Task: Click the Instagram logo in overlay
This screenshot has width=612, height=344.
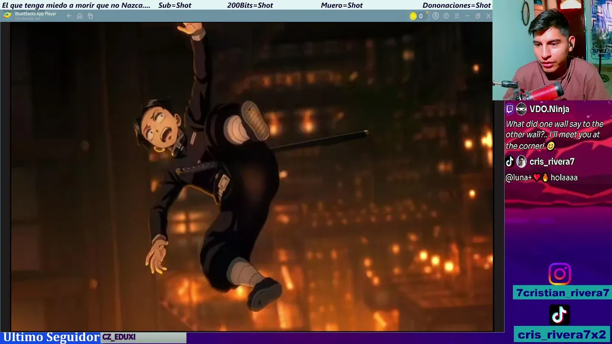Action: click(559, 274)
